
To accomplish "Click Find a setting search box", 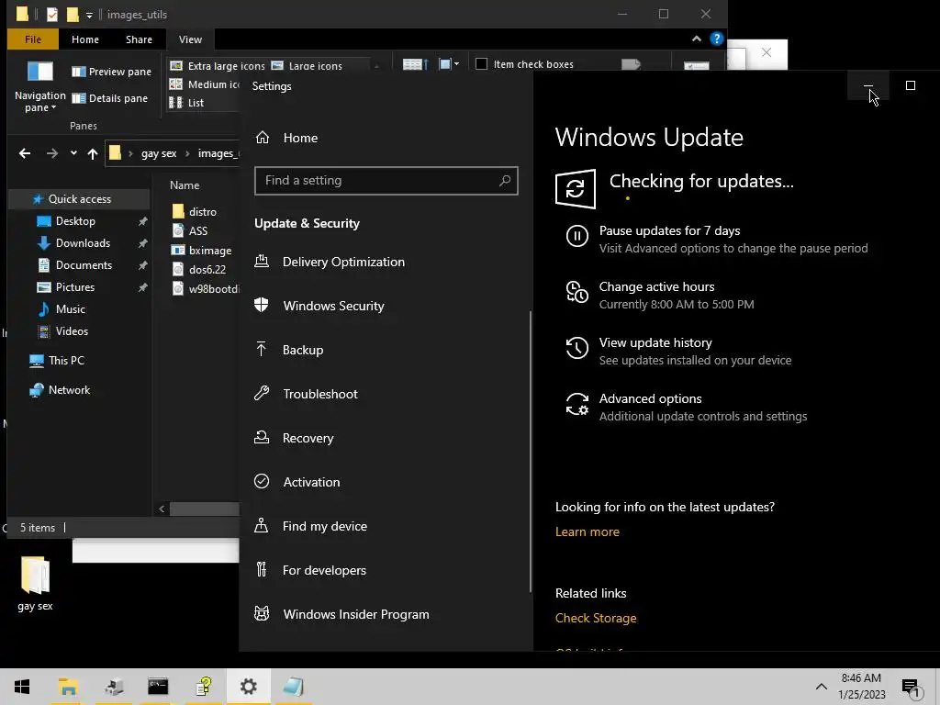I will click(386, 181).
